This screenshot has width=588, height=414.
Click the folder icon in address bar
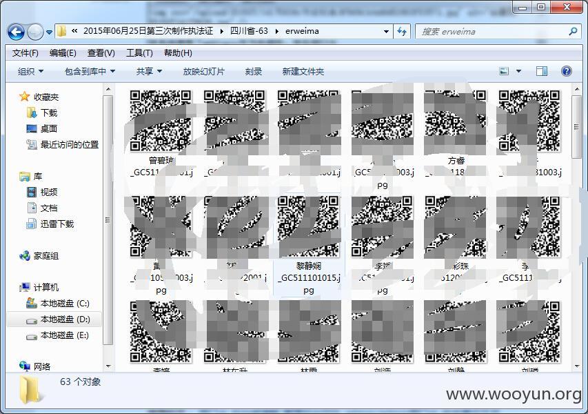[x=61, y=31]
